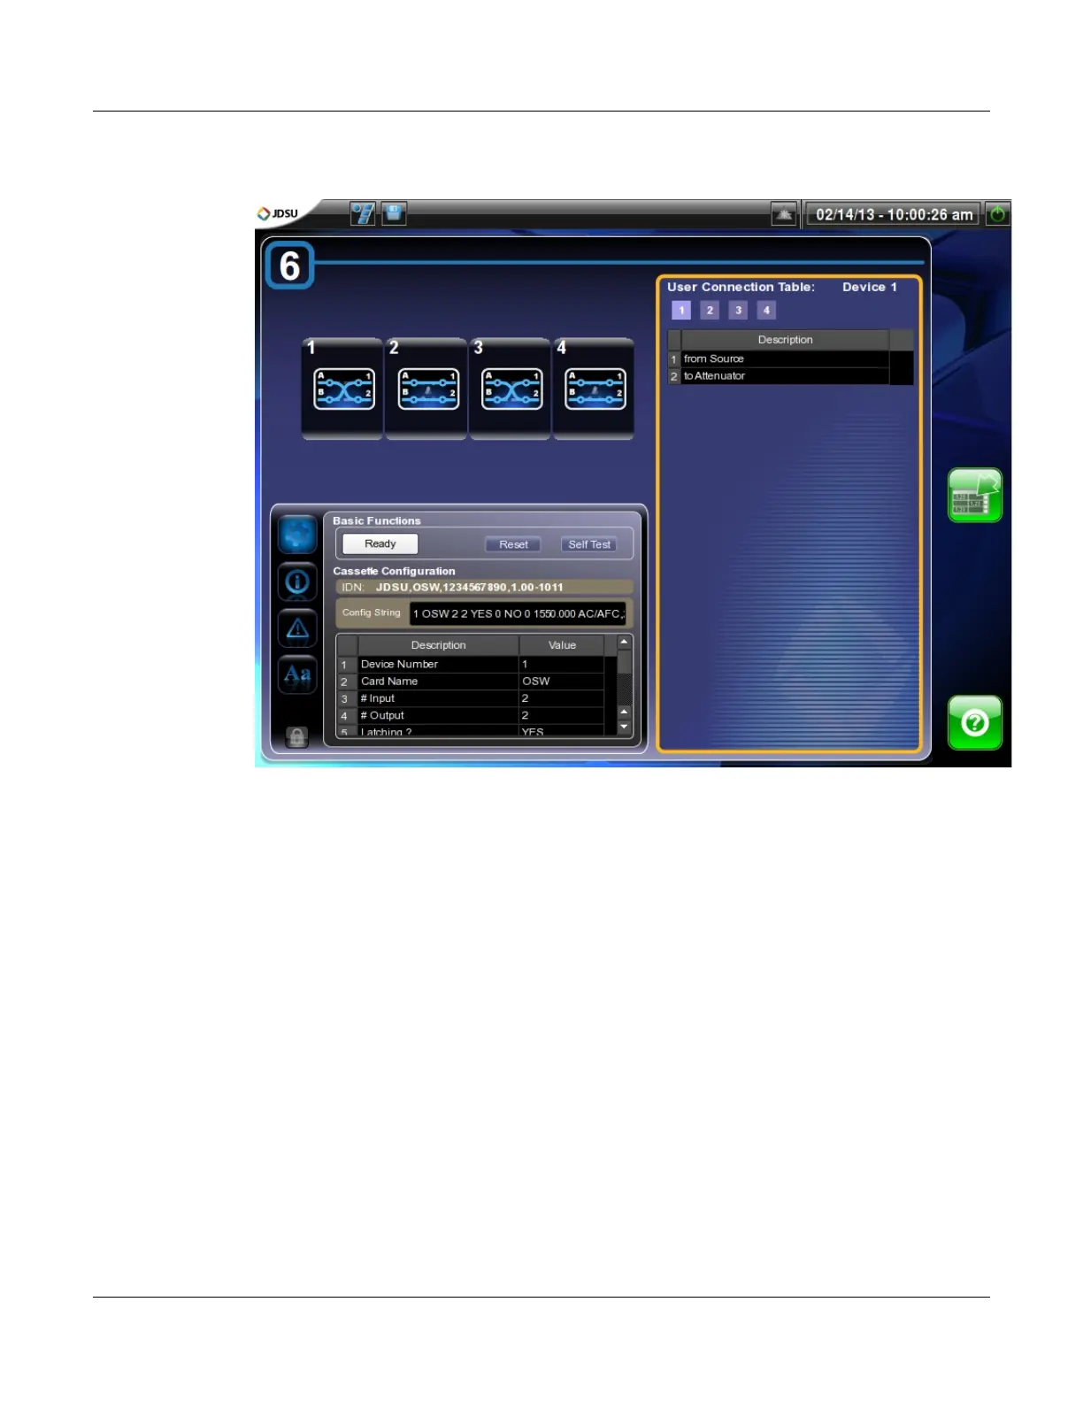1083x1402 pixels.
Task: Click the configuration table scroll down arrow
Action: [624, 727]
